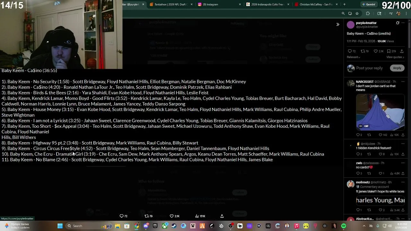
Task: Open Google Chrome from the taskbar
Action: tap(136, 226)
